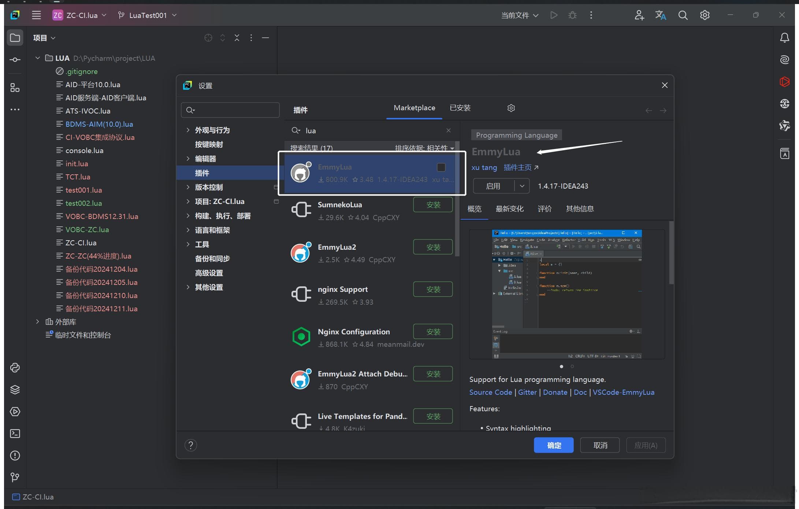Open more run actions menu
Image resolution: width=799 pixels, height=509 pixels.
(x=591, y=15)
